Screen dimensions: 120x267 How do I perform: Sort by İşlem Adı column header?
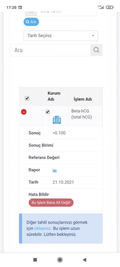(83, 99)
